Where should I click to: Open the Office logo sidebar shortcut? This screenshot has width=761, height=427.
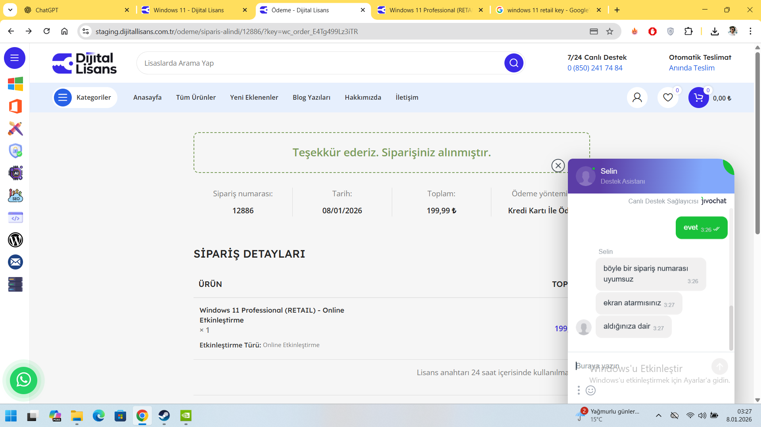tap(15, 106)
